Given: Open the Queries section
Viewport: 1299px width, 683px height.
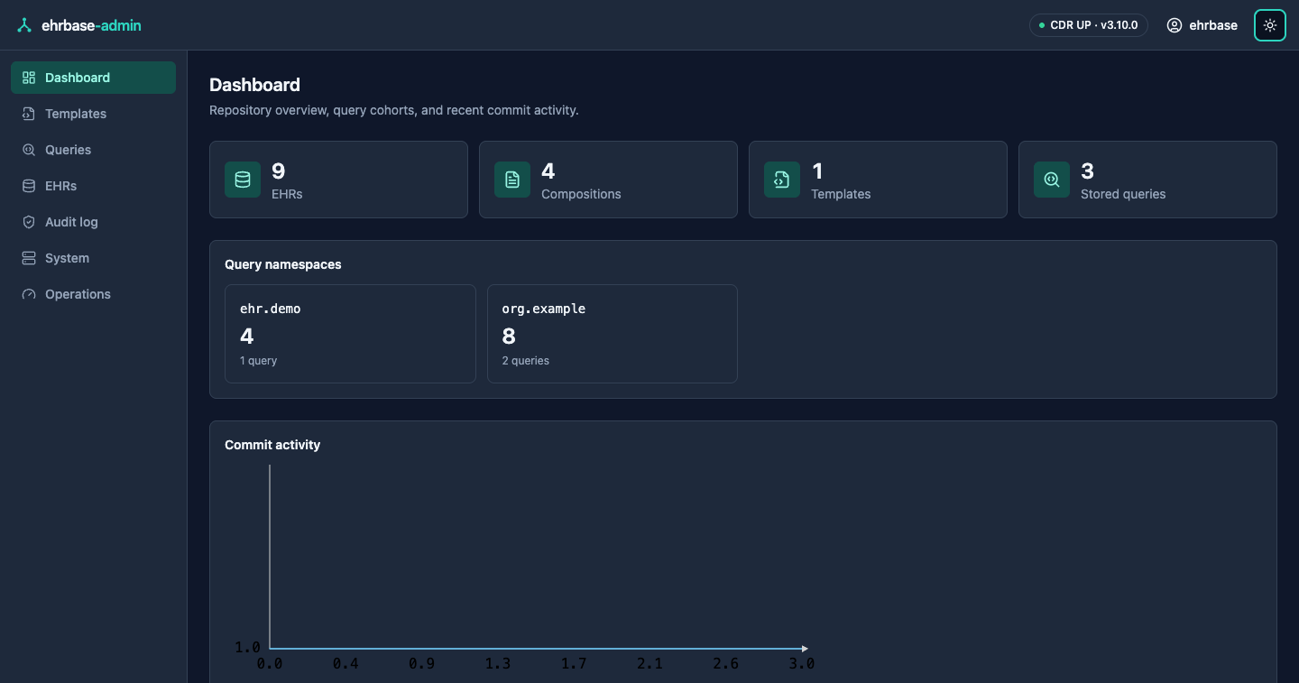Looking at the screenshot, I should [x=93, y=150].
